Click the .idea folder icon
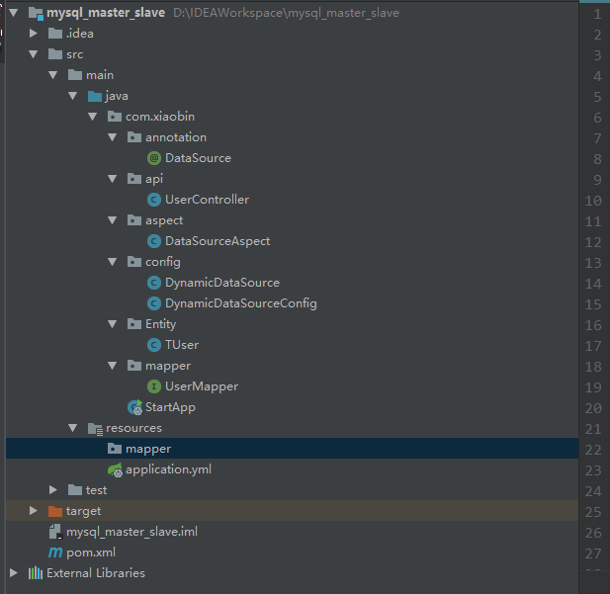Viewport: 610px width, 594px height. click(55, 34)
